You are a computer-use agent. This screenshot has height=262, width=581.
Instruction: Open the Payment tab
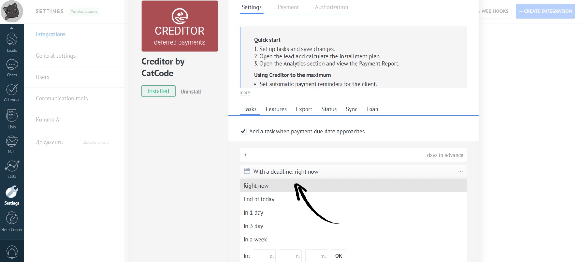[x=288, y=7]
